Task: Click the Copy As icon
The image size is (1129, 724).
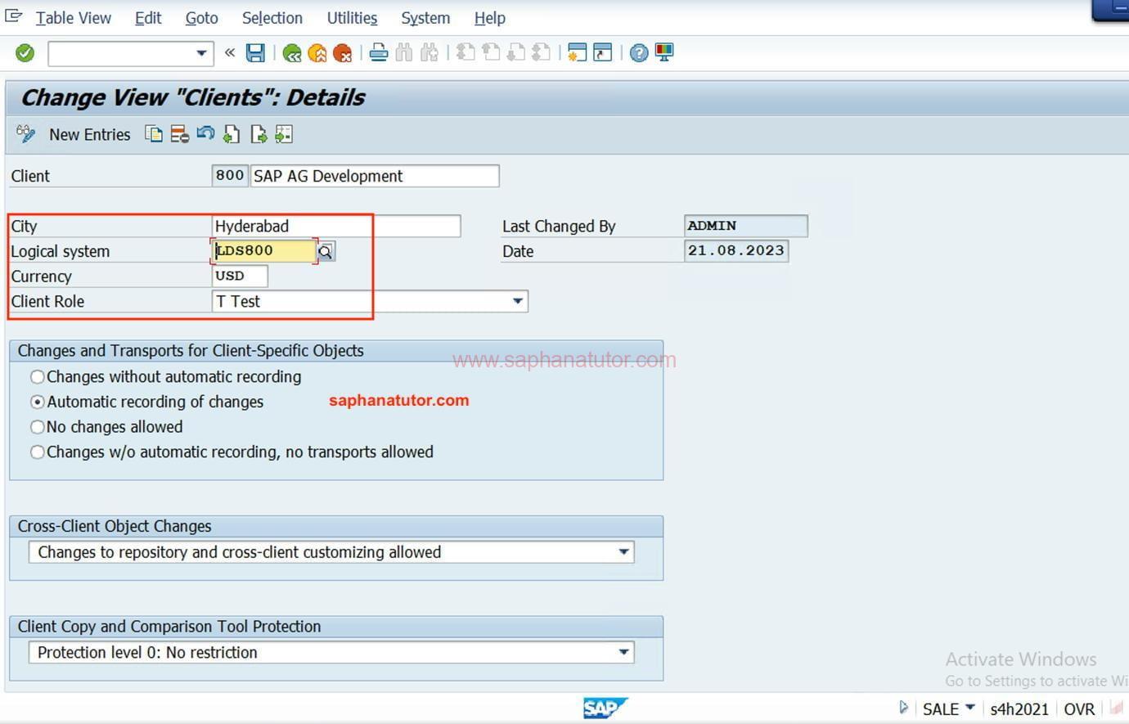Action: pyautogui.click(x=154, y=134)
